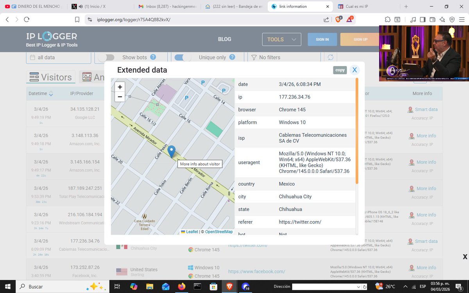Open Firefox from the taskbar
This screenshot has width=469, height=293.
[x=181, y=286]
